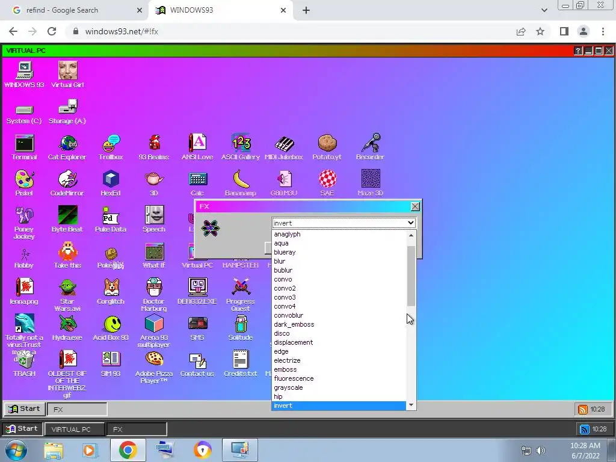Open the FX effect dropdown combo box

click(x=343, y=223)
